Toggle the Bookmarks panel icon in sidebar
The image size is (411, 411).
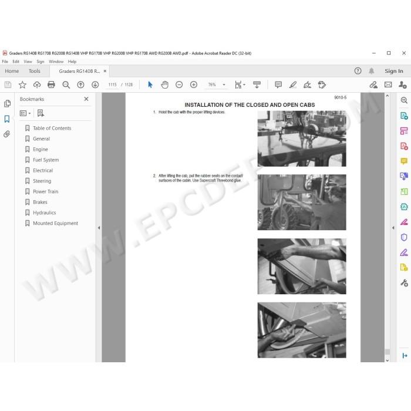click(x=7, y=119)
